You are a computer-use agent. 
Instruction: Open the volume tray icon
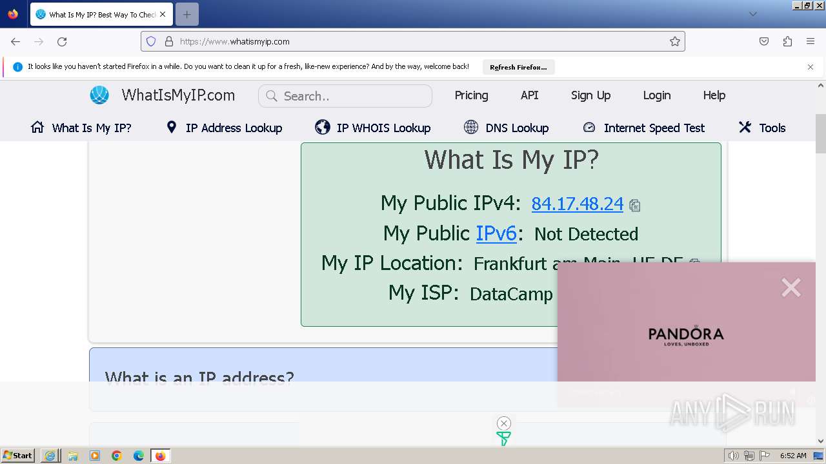(734, 456)
